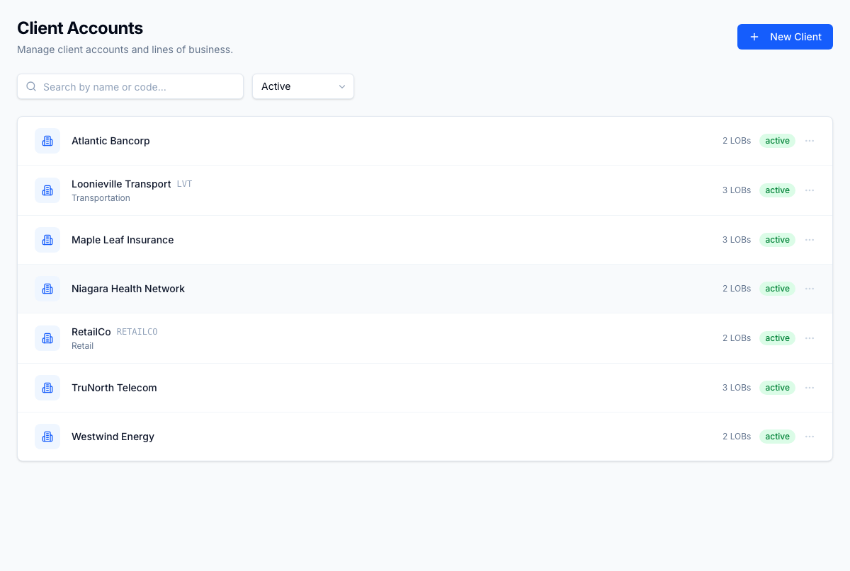Click the 3 LOBs count for Maple Leaf Insurance
Image resolution: width=850 pixels, height=571 pixels.
(737, 240)
